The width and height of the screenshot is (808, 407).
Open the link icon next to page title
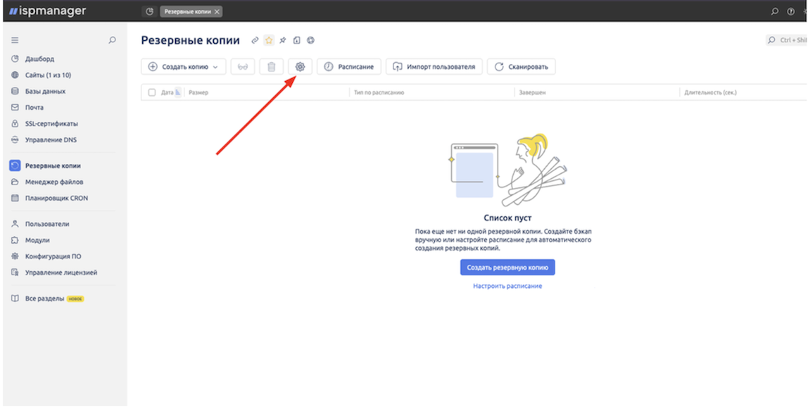(x=254, y=40)
